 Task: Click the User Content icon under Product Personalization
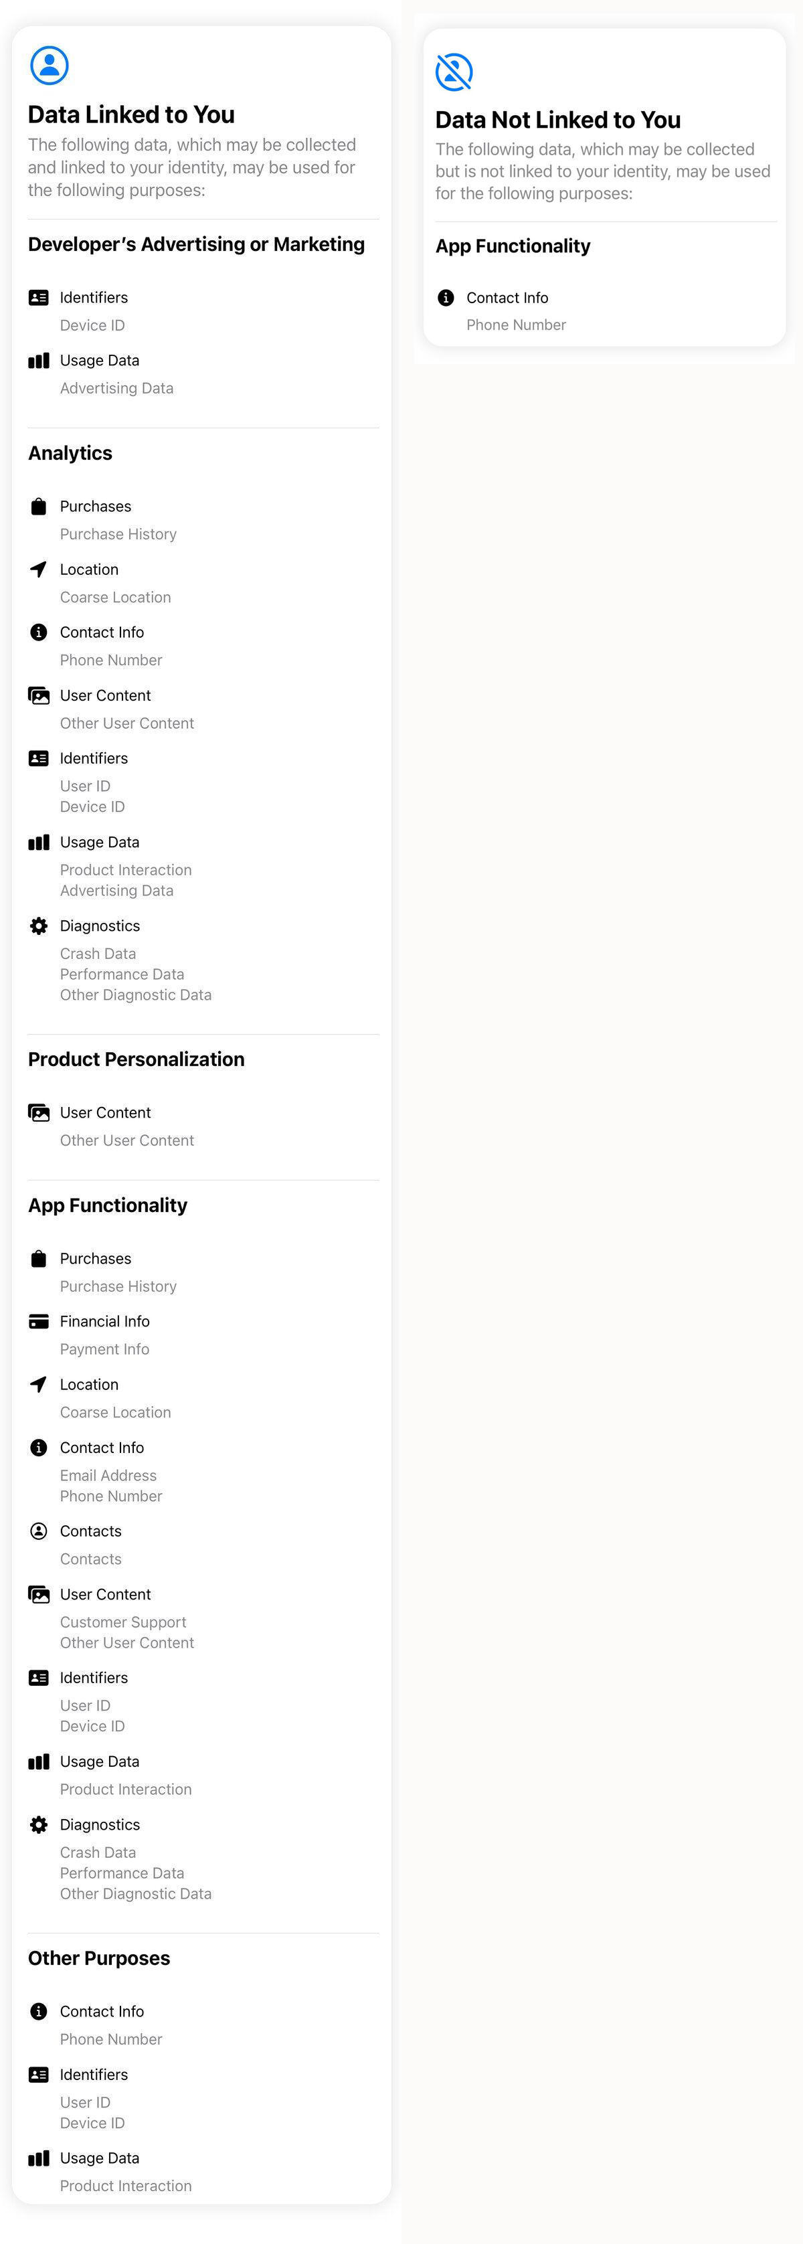[38, 1112]
